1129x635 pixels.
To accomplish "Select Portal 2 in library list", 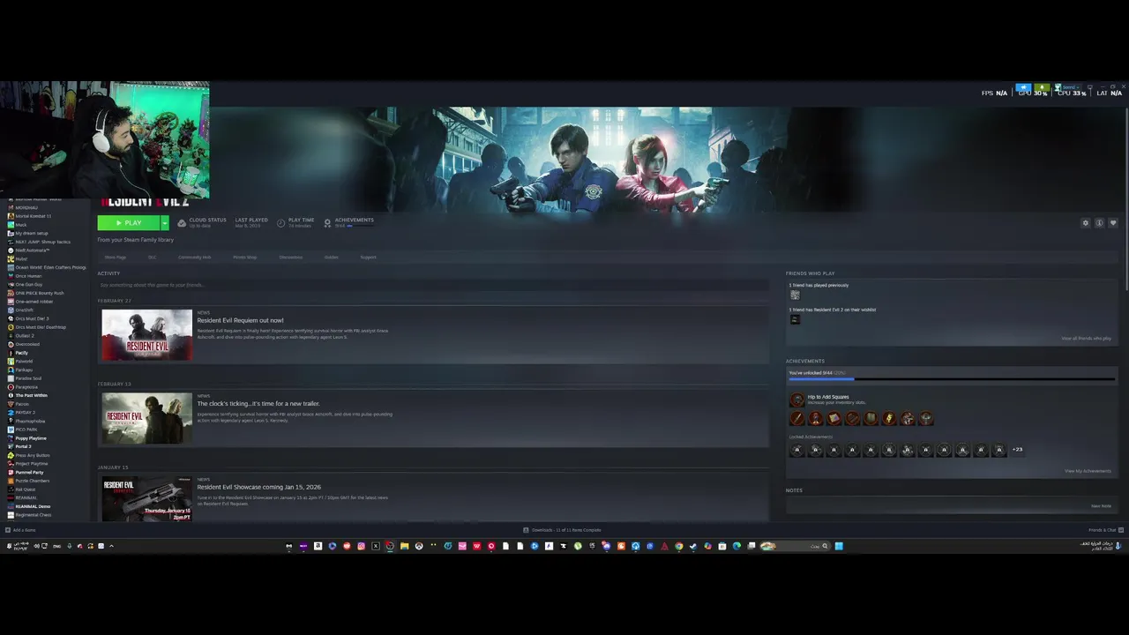I will [23, 446].
